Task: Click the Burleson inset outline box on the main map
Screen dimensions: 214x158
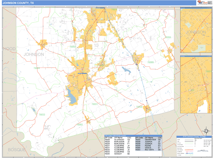Action: (100, 14)
